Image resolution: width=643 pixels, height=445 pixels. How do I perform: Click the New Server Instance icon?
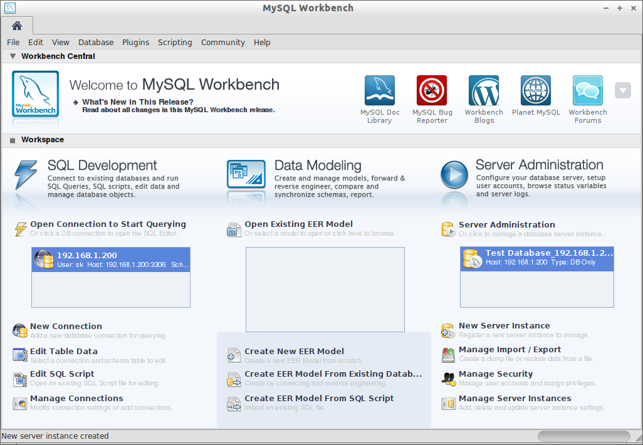[x=448, y=330]
